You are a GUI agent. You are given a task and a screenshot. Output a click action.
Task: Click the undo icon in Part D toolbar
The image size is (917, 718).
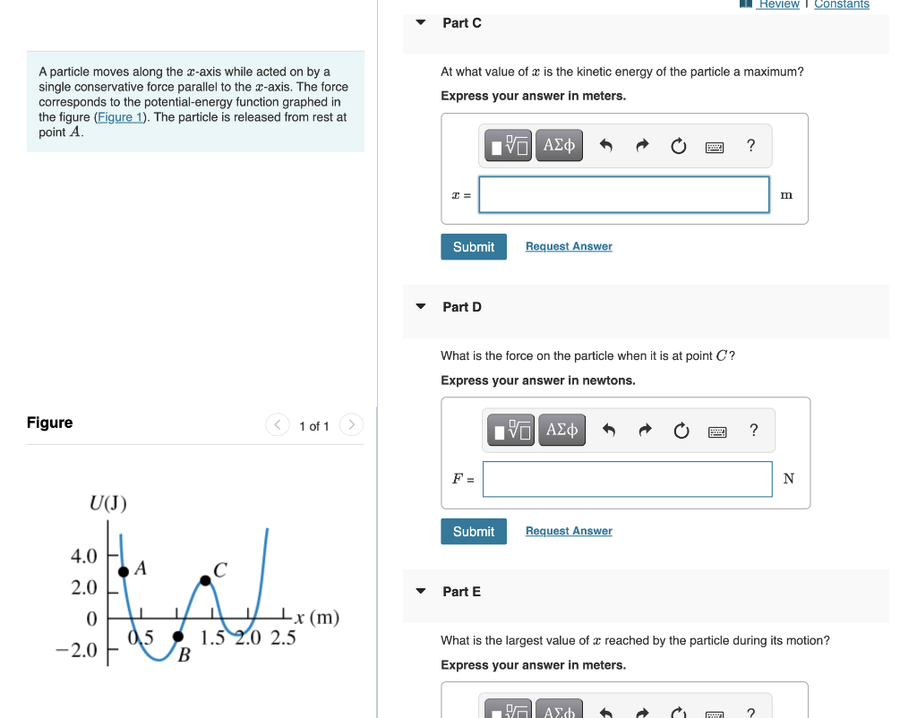608,430
